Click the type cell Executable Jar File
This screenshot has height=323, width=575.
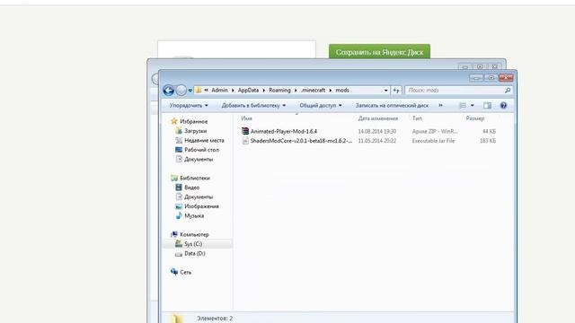(433, 141)
